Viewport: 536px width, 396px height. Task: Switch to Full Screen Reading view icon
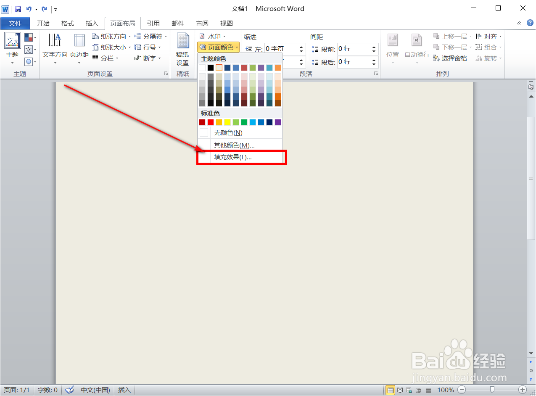pyautogui.click(x=400, y=390)
